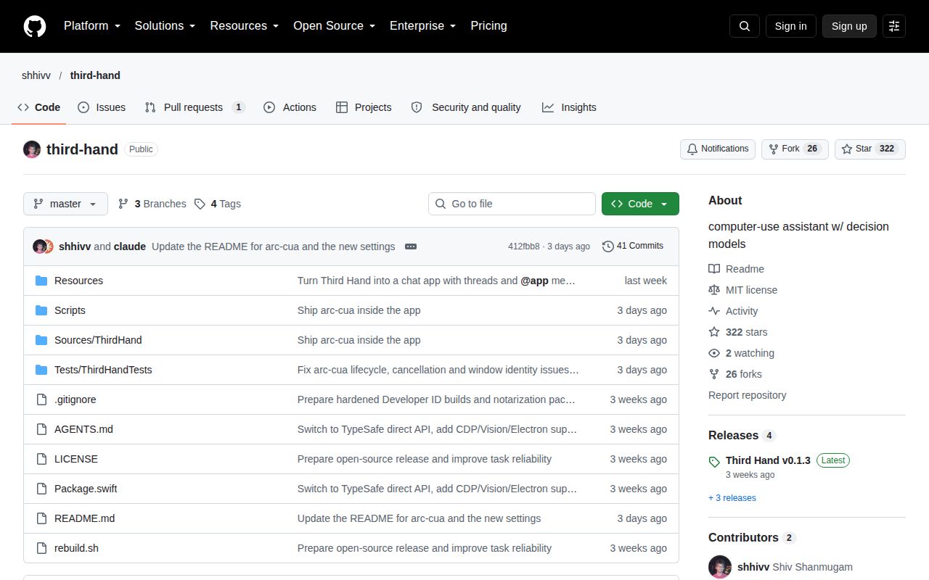Click the tag icon beside Third Hand v0.1.3
The image size is (929, 580).
[x=714, y=462]
